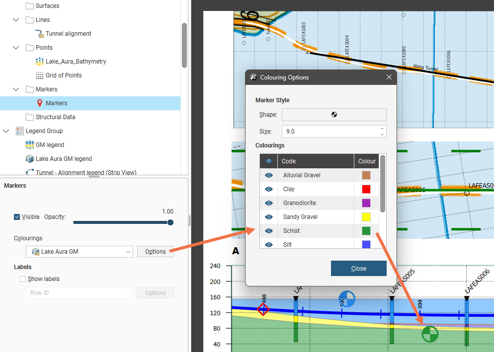This screenshot has height=352, width=494.
Task: Click the Grid of Points icon
Action: 40,75
